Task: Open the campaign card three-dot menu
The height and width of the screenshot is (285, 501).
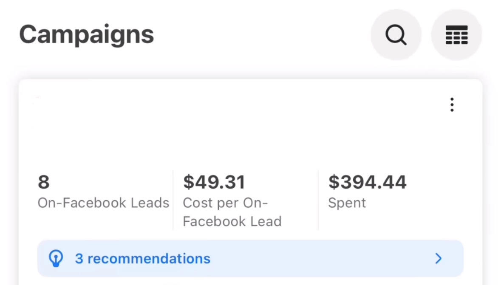Action: click(452, 104)
